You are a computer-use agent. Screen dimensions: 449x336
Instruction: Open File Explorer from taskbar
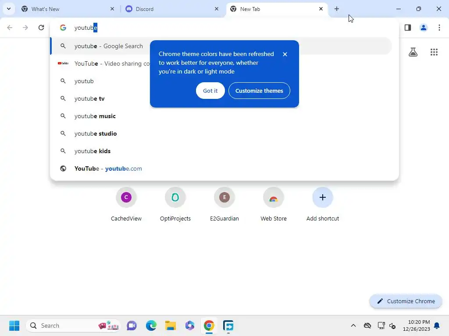[171, 325]
